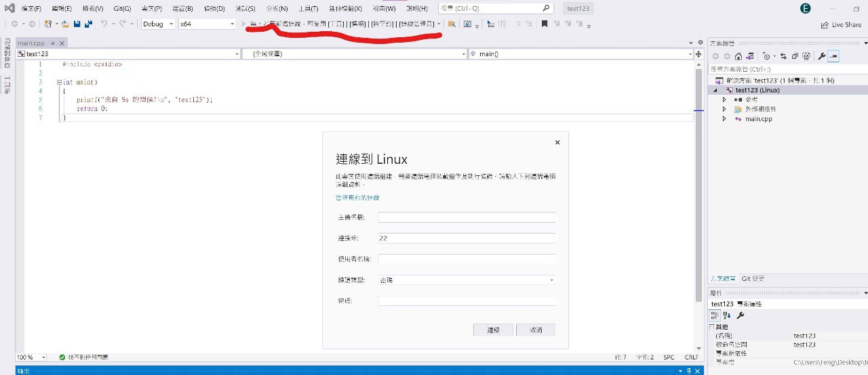Screen dimensions: 868x375
Task: Click alphabetical sort icon in Properties panel
Action: pos(727,315)
